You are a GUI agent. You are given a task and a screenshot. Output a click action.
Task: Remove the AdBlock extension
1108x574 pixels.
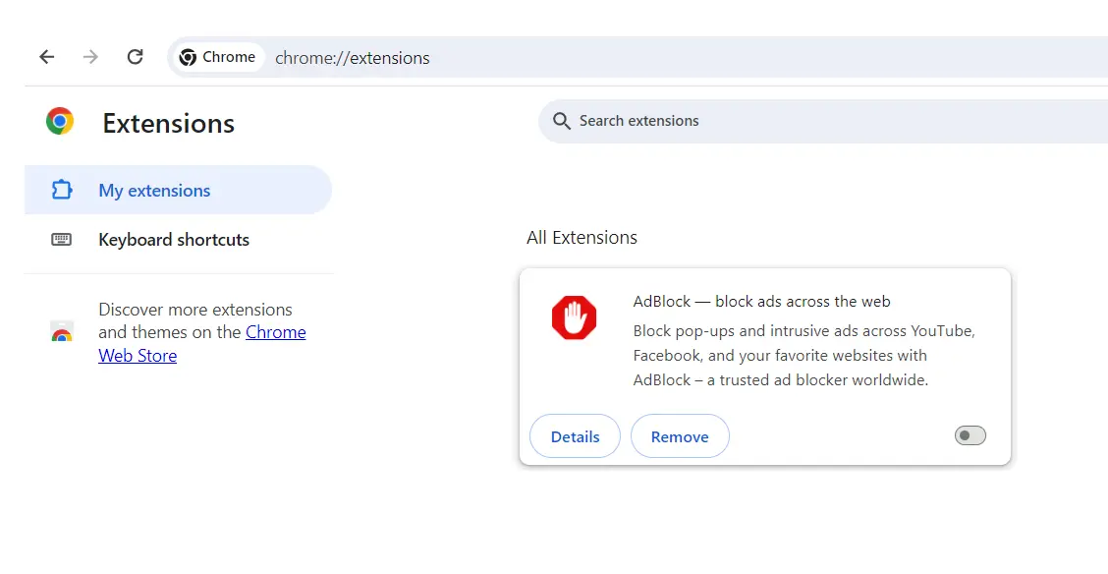(x=680, y=436)
